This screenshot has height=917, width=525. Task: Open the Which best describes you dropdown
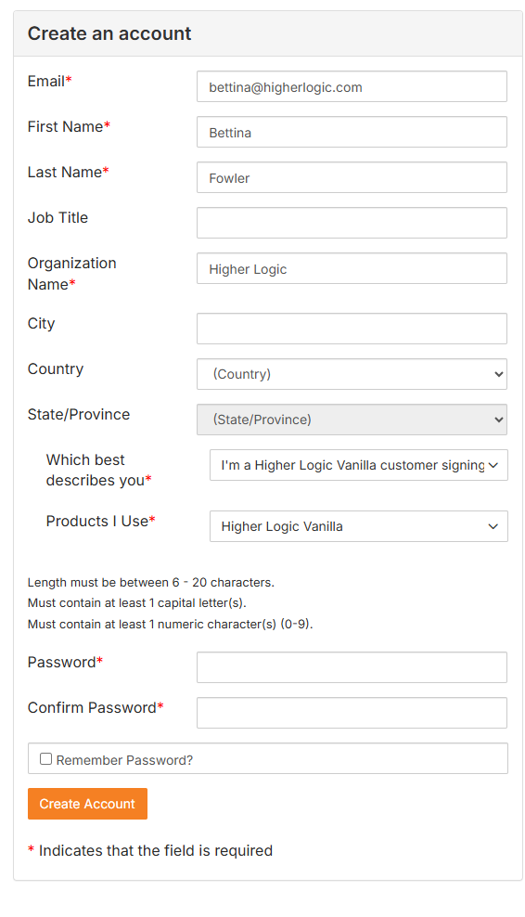(x=358, y=465)
